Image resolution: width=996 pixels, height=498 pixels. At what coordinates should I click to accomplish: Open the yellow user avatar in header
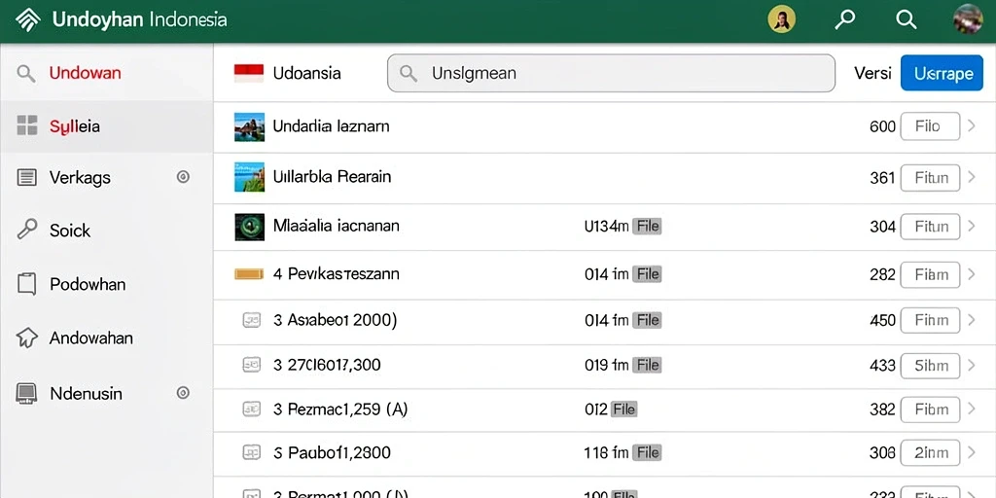(781, 19)
